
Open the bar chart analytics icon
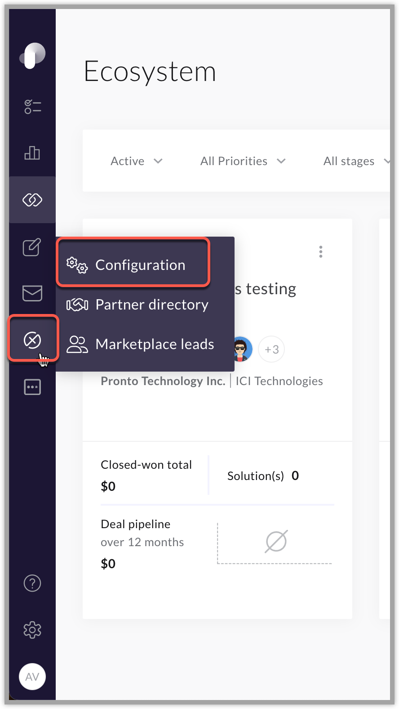pyautogui.click(x=32, y=153)
